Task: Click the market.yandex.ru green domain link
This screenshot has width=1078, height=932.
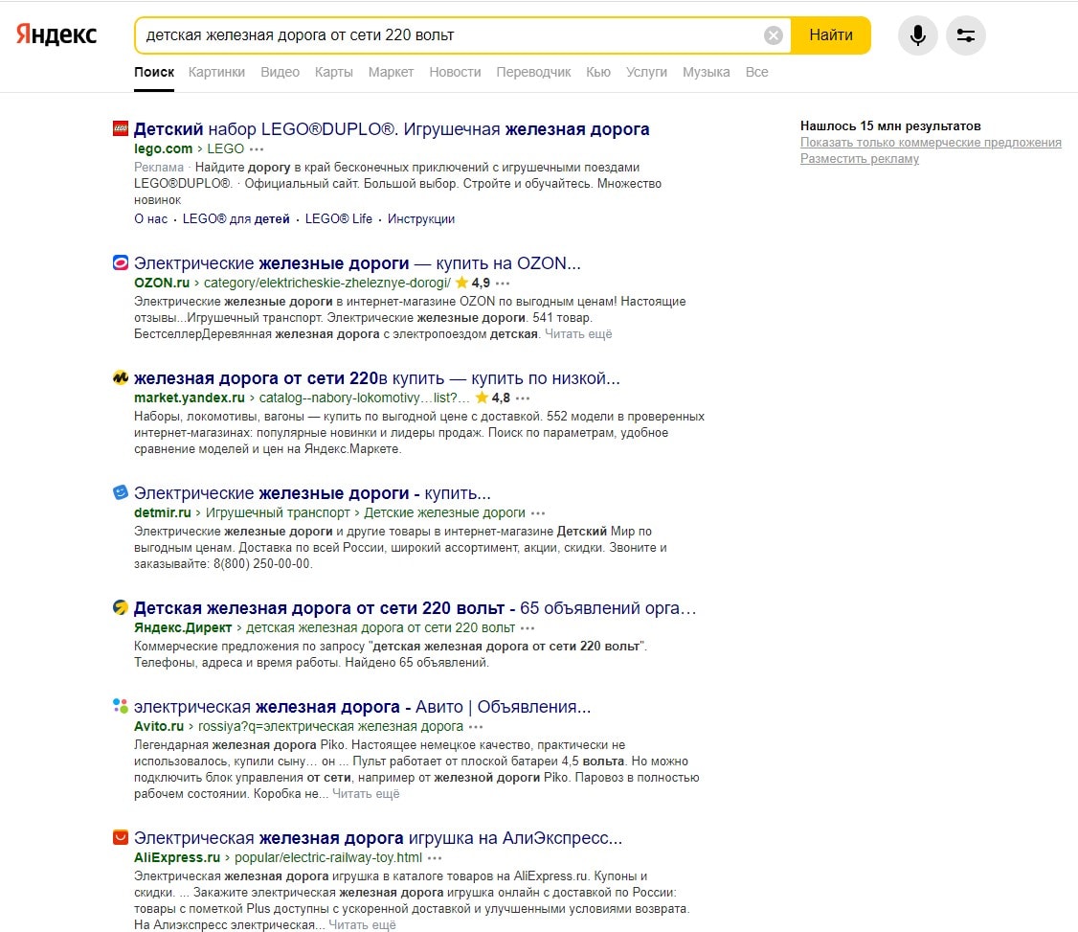Action: click(x=189, y=398)
